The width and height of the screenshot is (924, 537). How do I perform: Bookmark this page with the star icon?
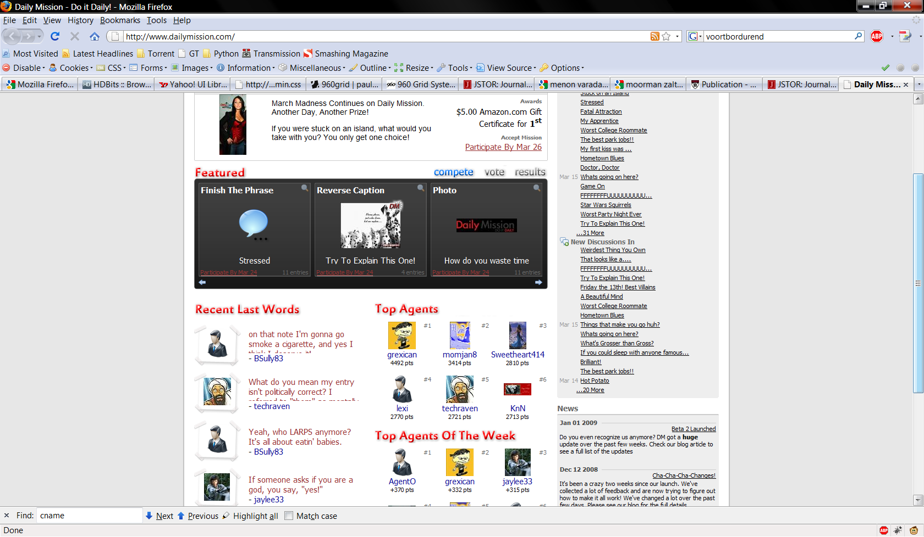coord(666,36)
